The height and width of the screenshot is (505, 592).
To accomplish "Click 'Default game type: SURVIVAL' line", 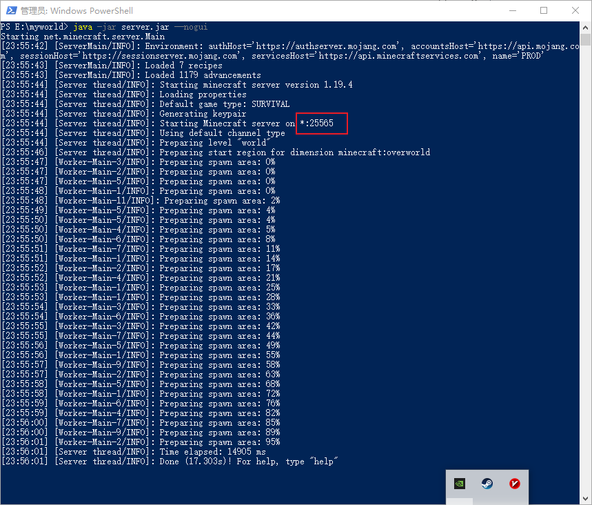I will (x=145, y=104).
